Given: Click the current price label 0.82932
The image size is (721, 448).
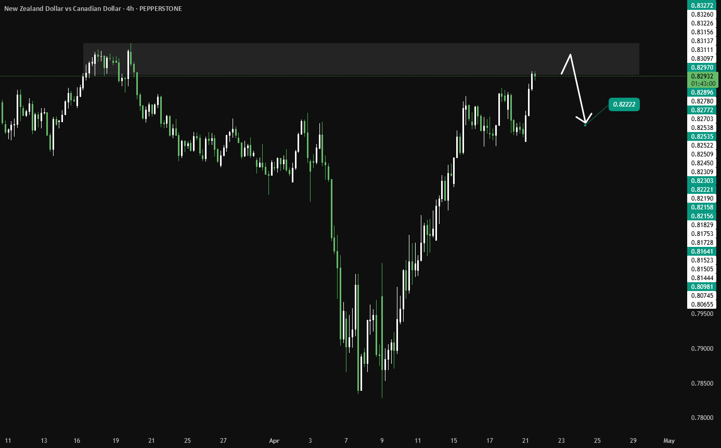Looking at the screenshot, I should click(702, 76).
